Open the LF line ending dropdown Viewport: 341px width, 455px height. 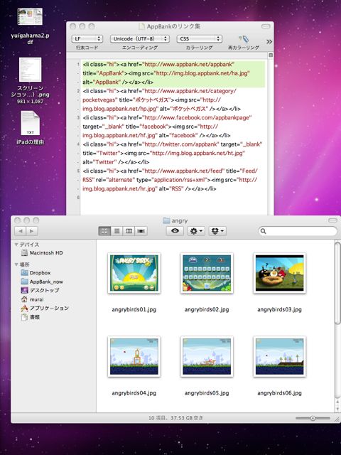87,38
